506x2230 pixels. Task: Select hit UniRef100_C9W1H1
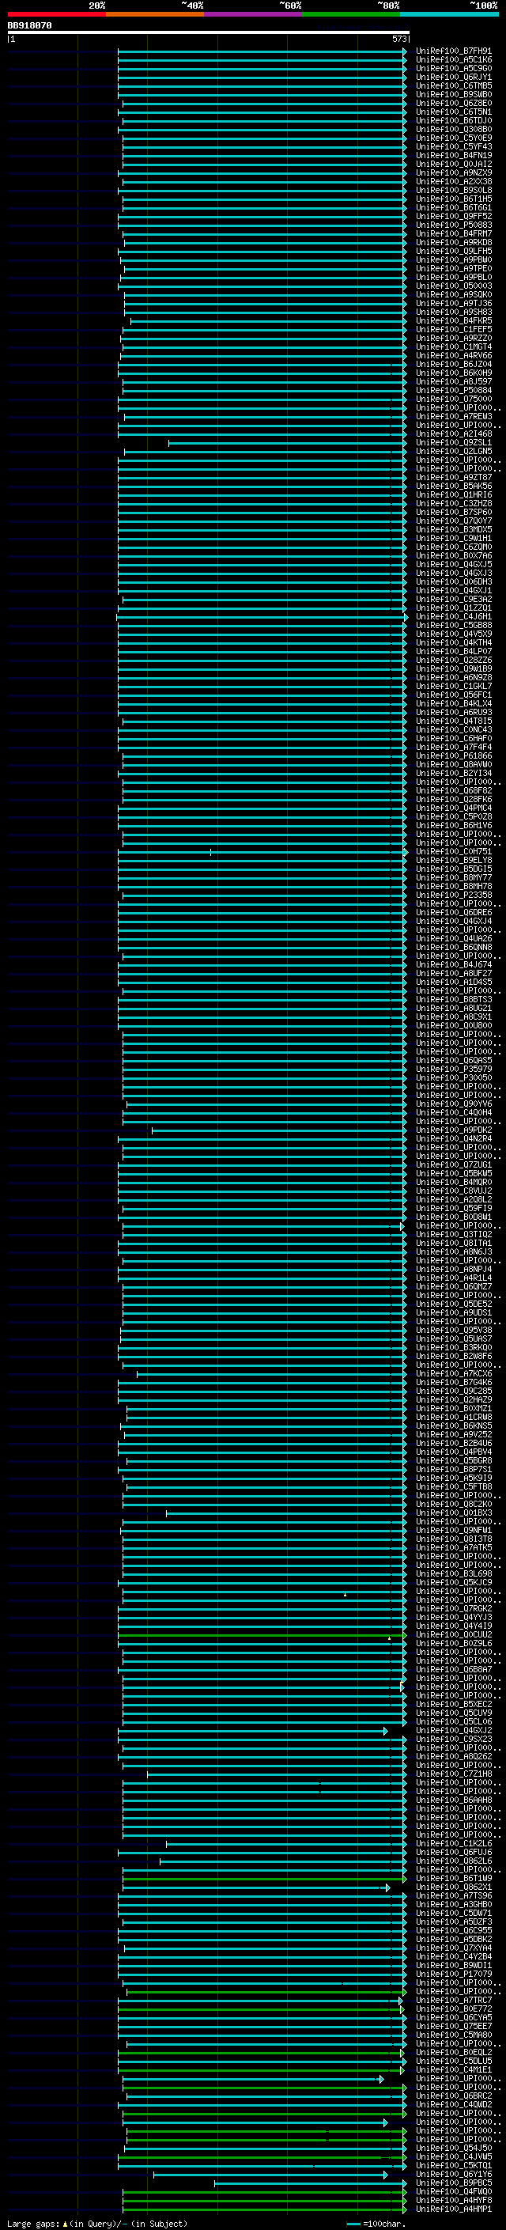[453, 539]
